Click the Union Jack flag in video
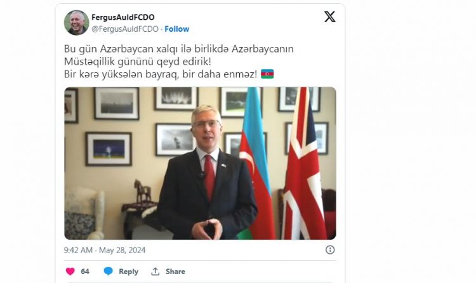 [x=303, y=163]
